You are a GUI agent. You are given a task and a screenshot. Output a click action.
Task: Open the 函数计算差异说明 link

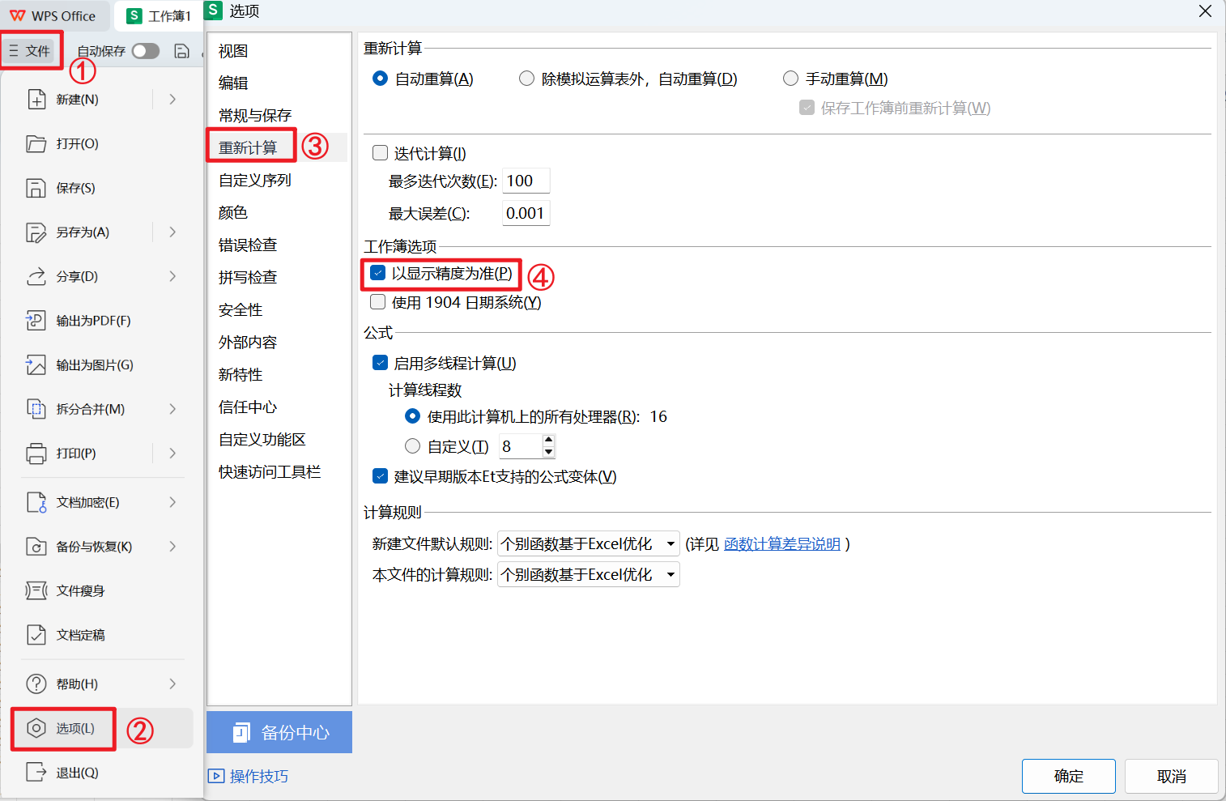782,544
